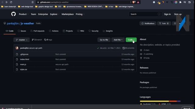Click the GitHub Octocat logo
The height and width of the screenshot is (109, 195).
(13, 14)
